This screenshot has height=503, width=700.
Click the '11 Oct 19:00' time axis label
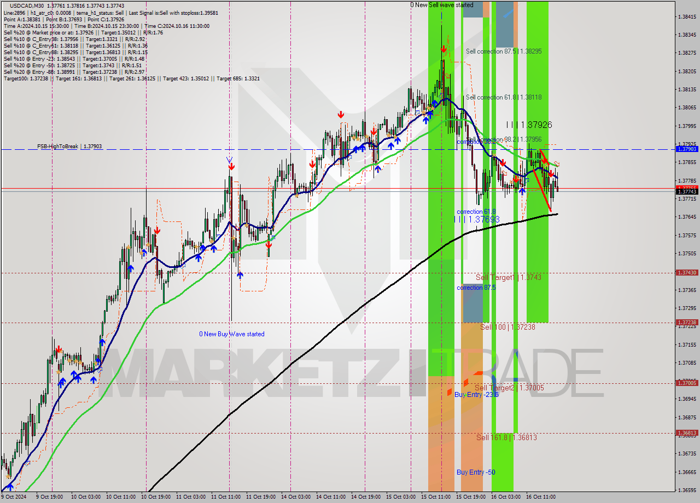[x=260, y=497]
